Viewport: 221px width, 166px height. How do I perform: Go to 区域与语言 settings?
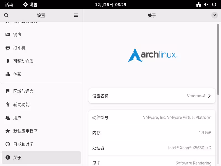pos(41,91)
